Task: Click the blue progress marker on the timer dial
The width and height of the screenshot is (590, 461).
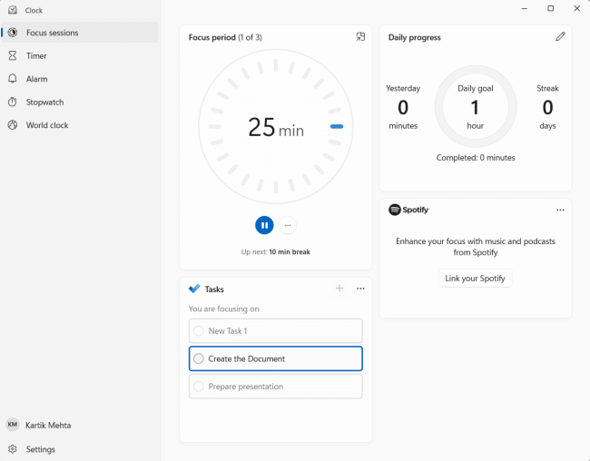Action: tap(337, 126)
